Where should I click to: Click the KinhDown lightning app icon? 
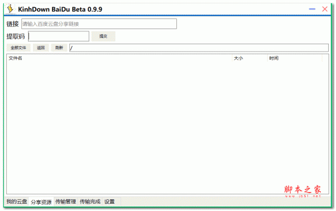[10, 9]
